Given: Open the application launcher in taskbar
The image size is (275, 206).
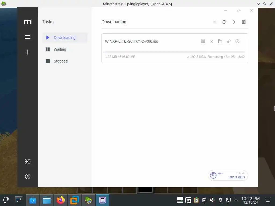Looking at the screenshot, I should [6, 200].
